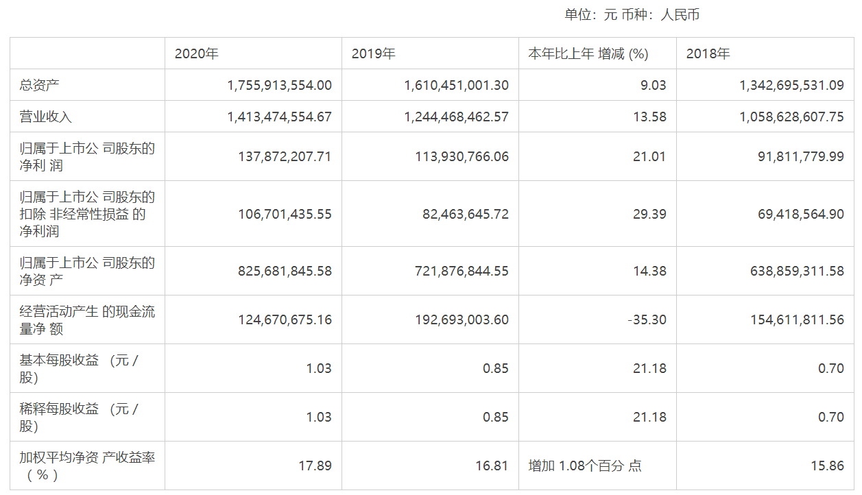
Task: Click the 2020年 column header
Action: (x=196, y=53)
